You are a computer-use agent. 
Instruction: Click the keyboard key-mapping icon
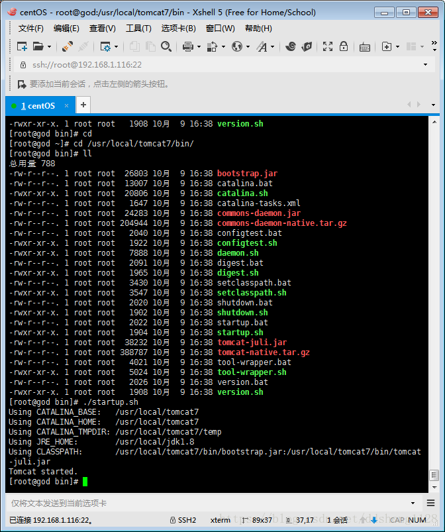(365, 47)
